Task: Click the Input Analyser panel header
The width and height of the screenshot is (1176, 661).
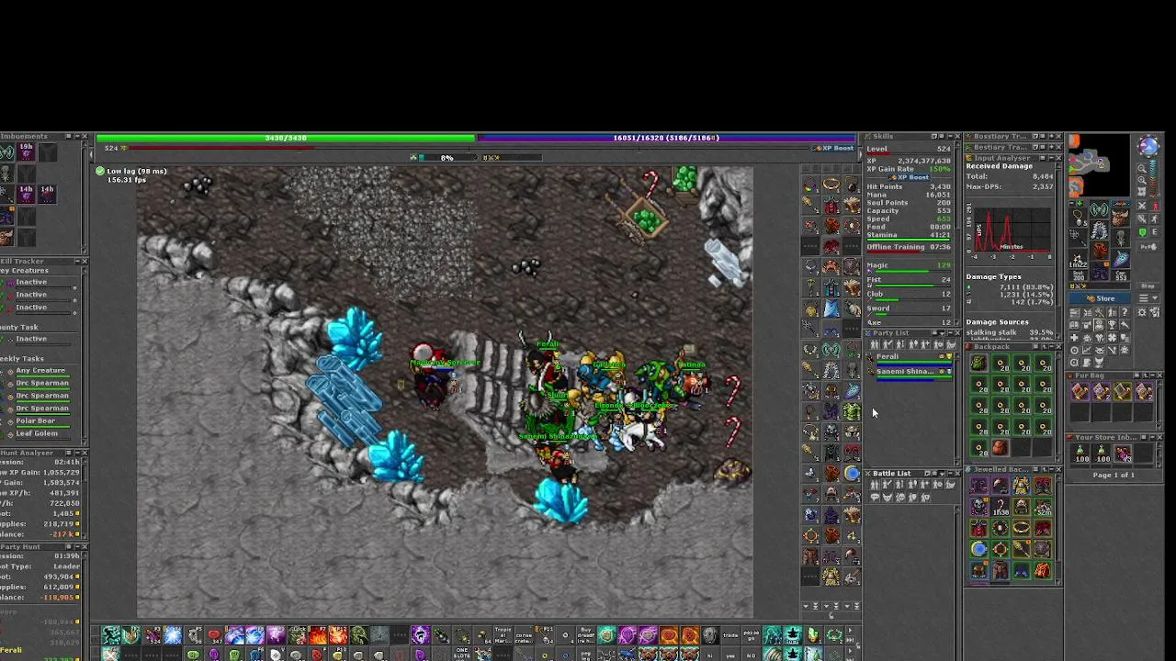Action: tap(1014, 158)
